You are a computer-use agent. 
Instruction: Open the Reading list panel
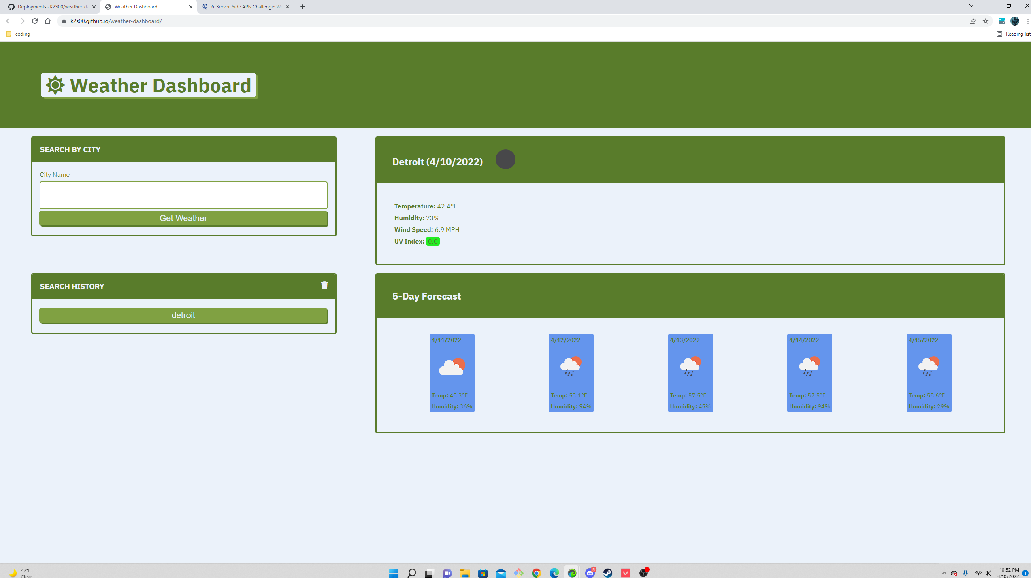(x=1014, y=34)
